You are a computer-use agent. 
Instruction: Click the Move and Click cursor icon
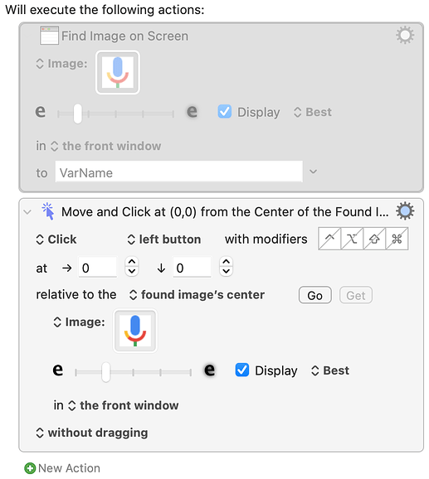coord(48,211)
